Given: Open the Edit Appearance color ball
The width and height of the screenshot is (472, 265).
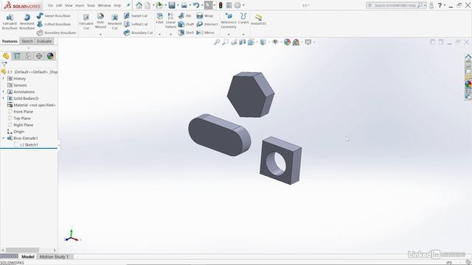Looking at the screenshot, I should tap(287, 42).
